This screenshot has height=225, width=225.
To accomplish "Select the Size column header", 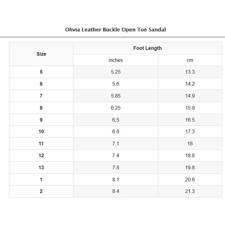I will click(x=41, y=54).
